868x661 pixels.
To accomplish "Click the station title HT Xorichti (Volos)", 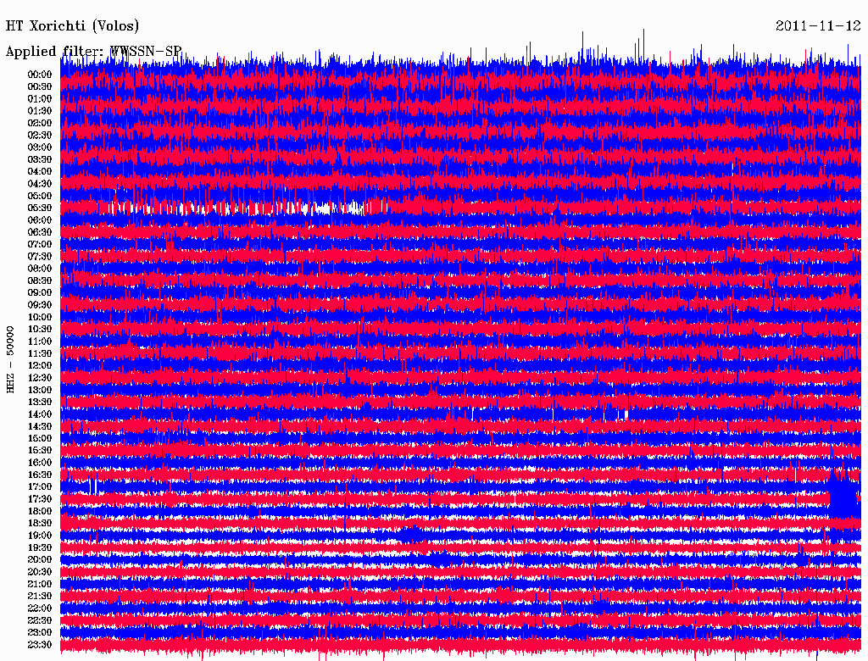I will click(x=73, y=26).
